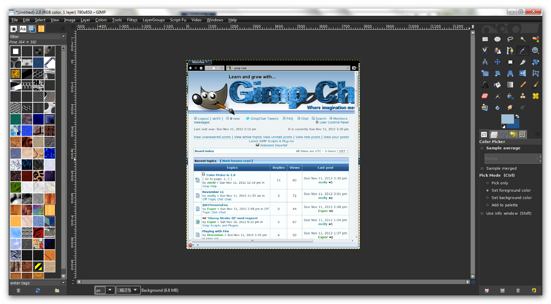Activate the Paths tool

(510, 51)
